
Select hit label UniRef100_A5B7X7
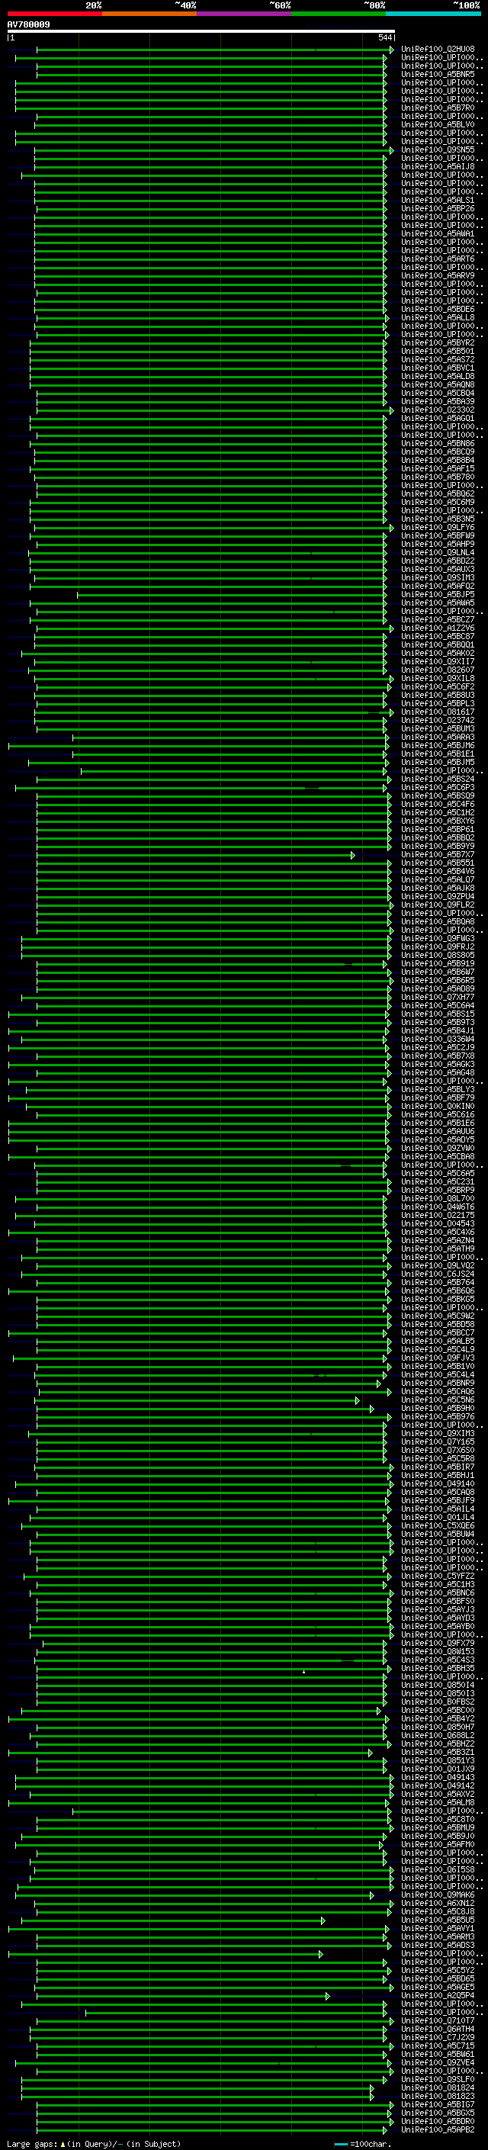(x=438, y=855)
